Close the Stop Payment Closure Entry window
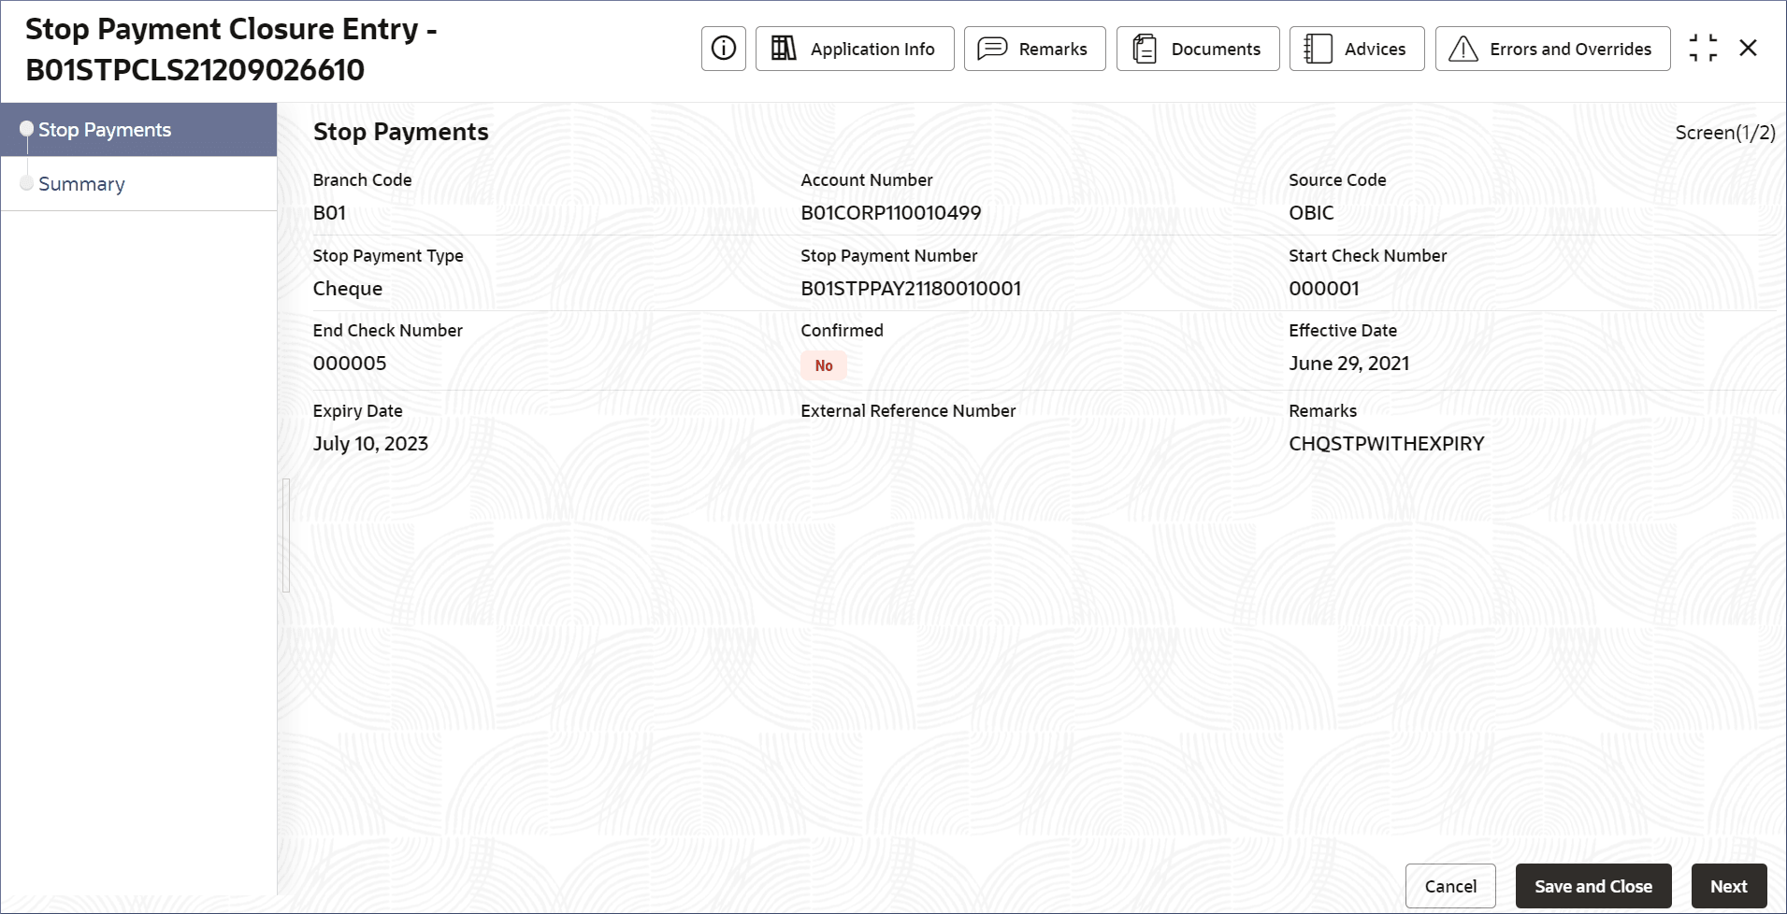 tap(1748, 48)
